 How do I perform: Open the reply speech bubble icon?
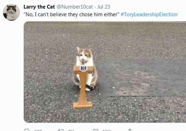[27, 130]
